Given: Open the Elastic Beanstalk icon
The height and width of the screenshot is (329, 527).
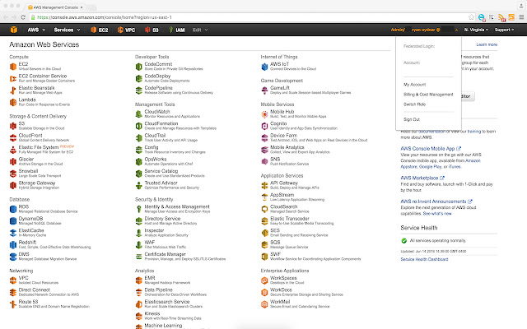Looking at the screenshot, I should 13,90.
